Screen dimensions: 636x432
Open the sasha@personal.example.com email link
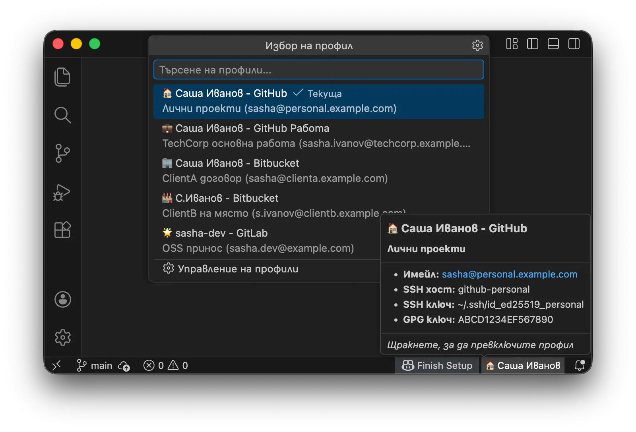coord(510,274)
